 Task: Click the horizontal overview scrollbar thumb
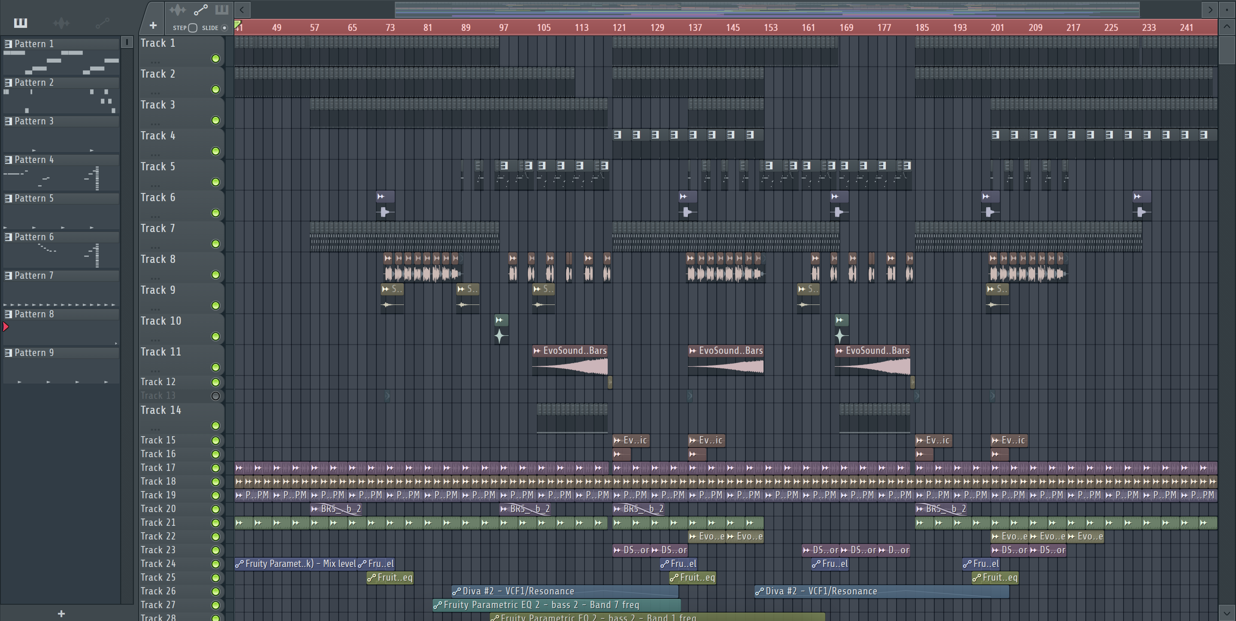pos(767,9)
